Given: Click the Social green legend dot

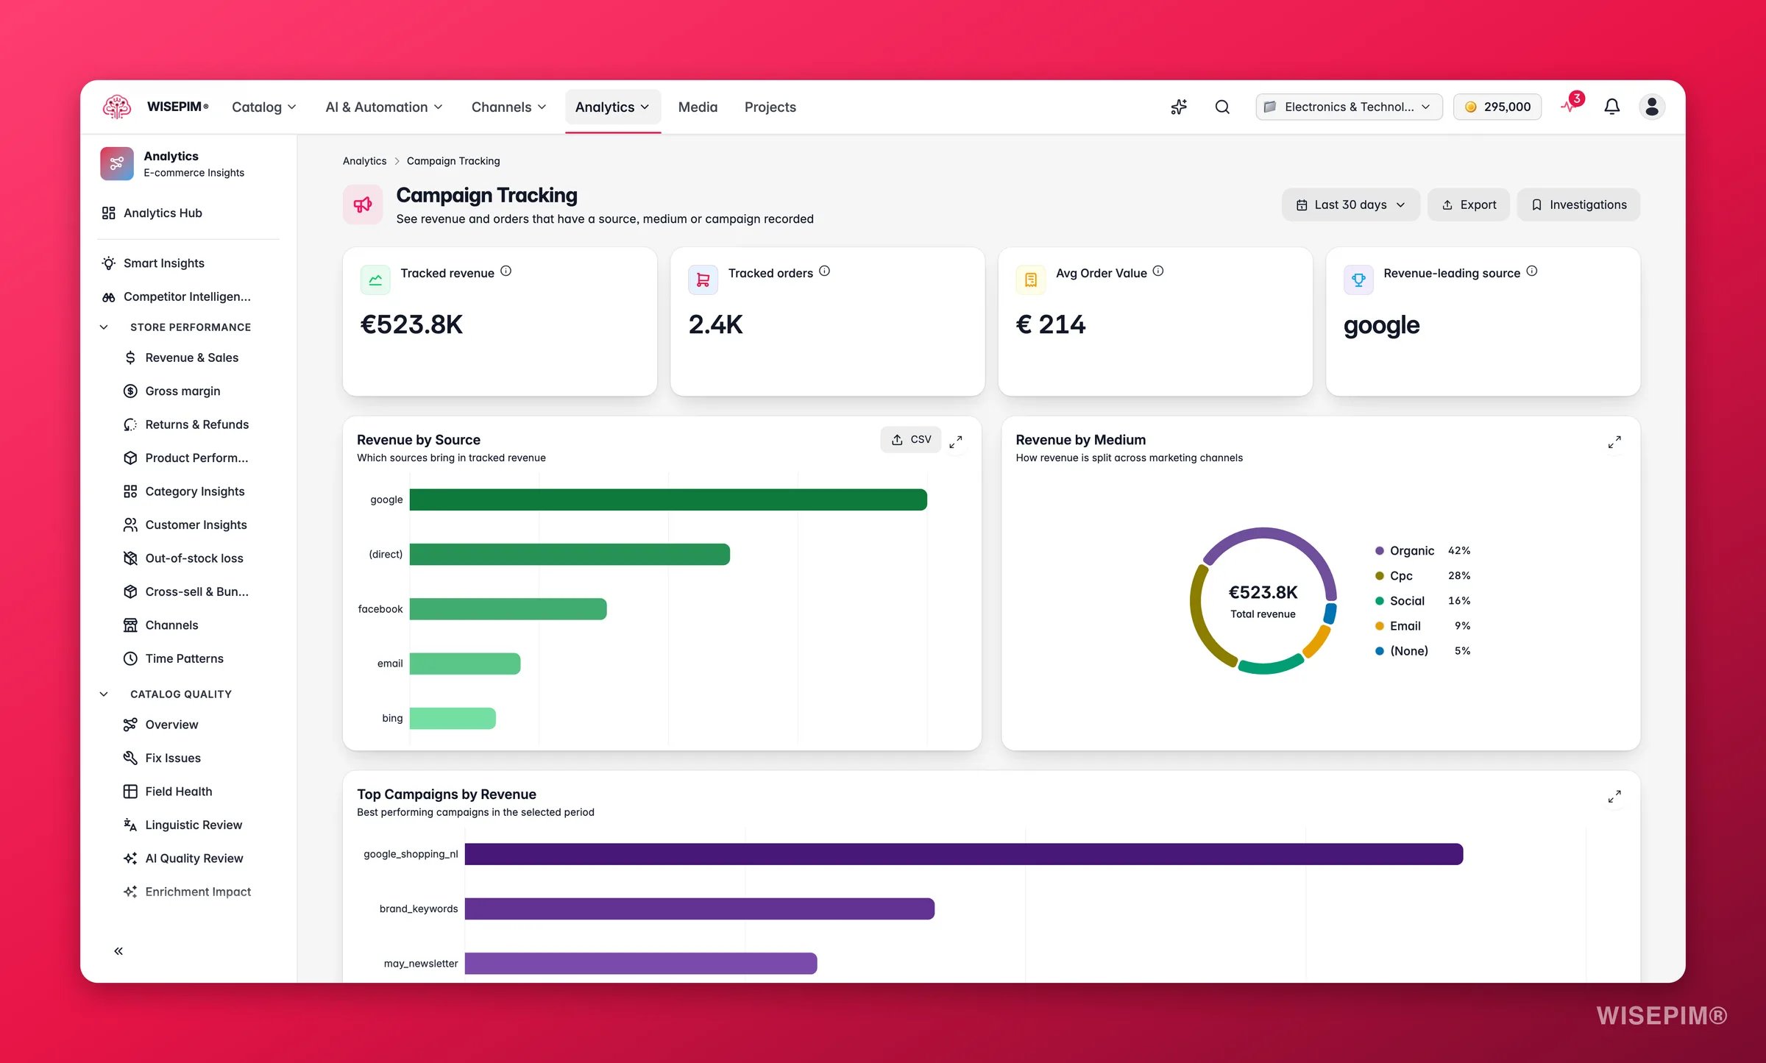Looking at the screenshot, I should click(x=1380, y=600).
